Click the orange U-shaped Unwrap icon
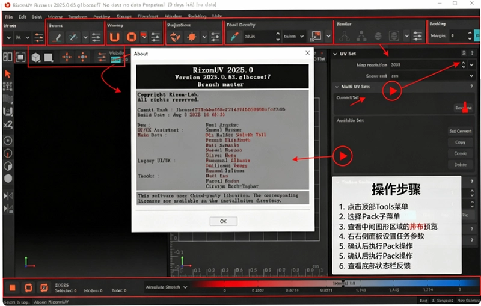The image size is (481, 306). coord(115,37)
